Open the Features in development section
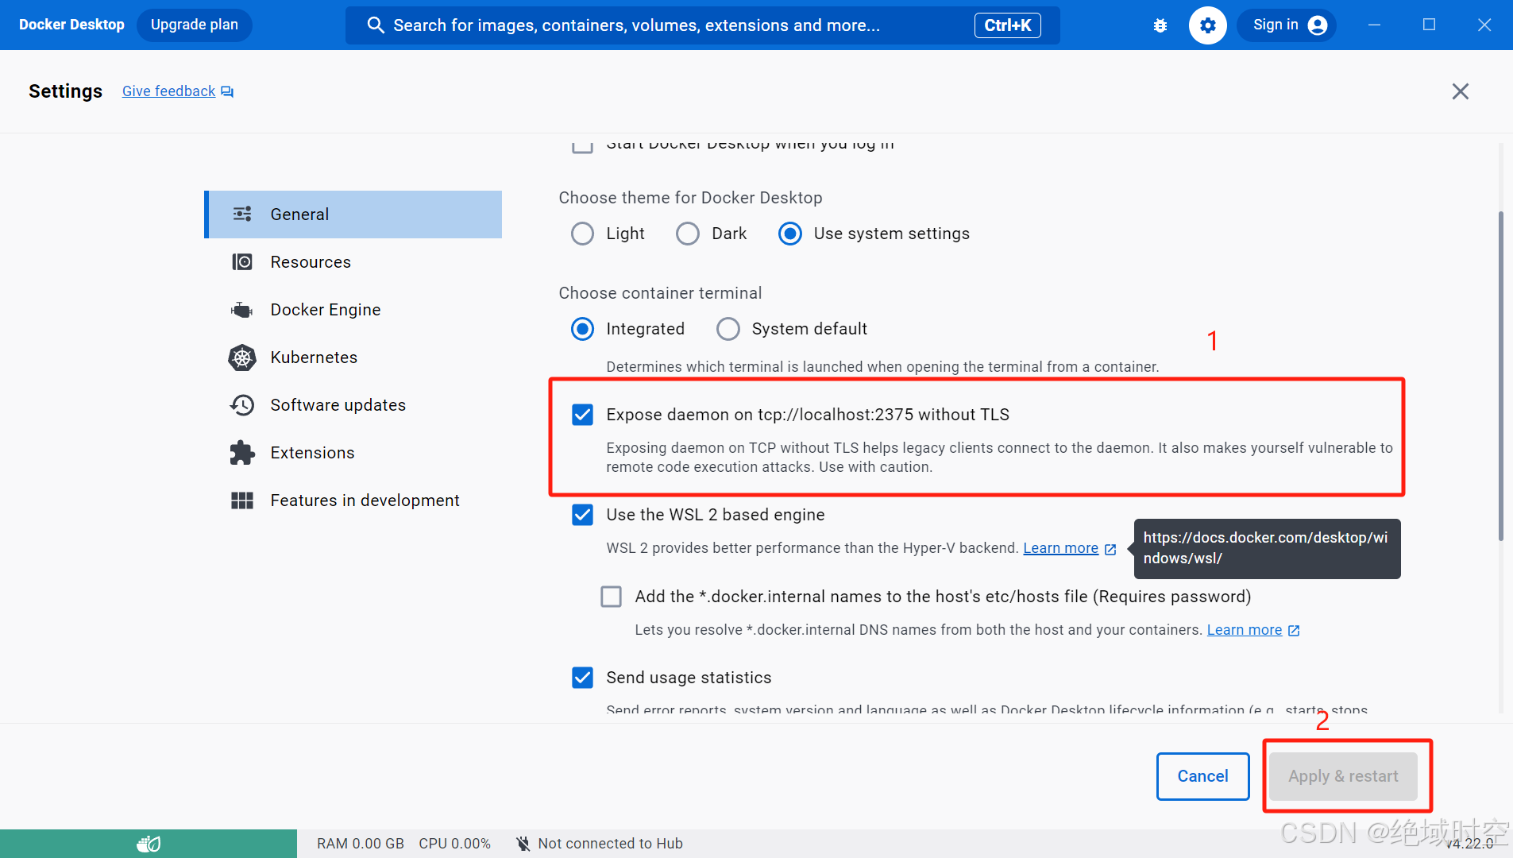Image resolution: width=1513 pixels, height=858 pixels. point(365,500)
